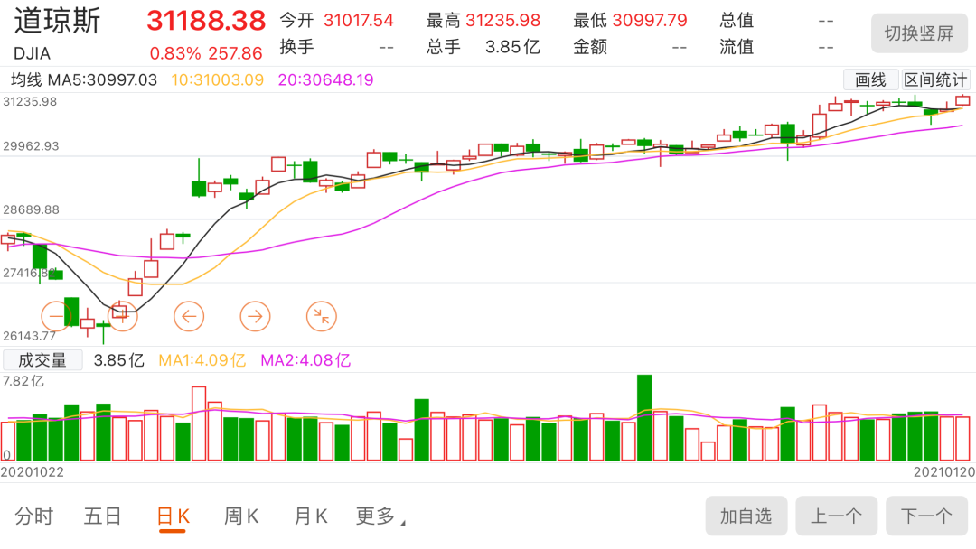Switch to the 分时 tab
The width and height of the screenshot is (976, 549).
[x=34, y=516]
